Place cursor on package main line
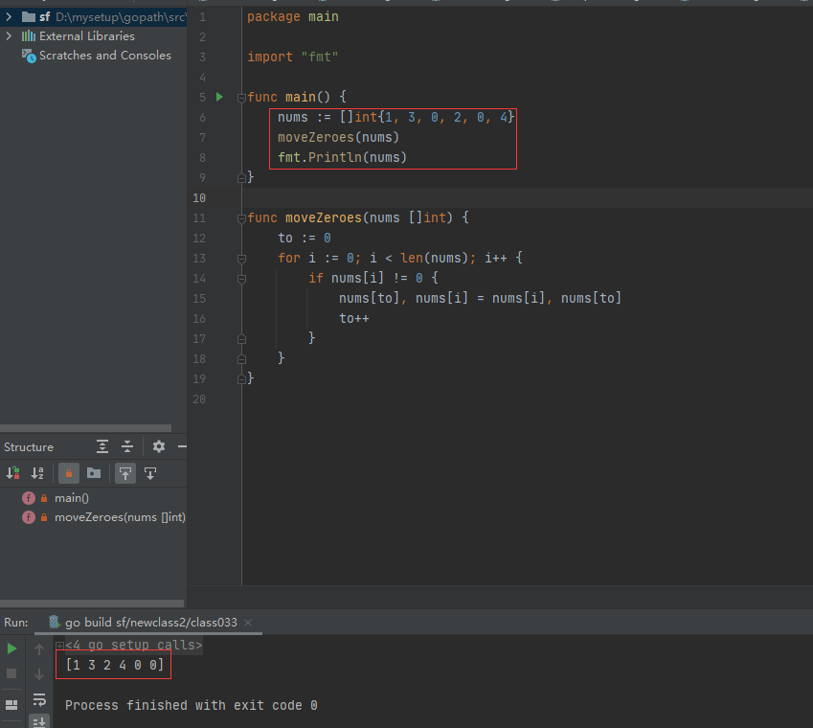 point(292,17)
